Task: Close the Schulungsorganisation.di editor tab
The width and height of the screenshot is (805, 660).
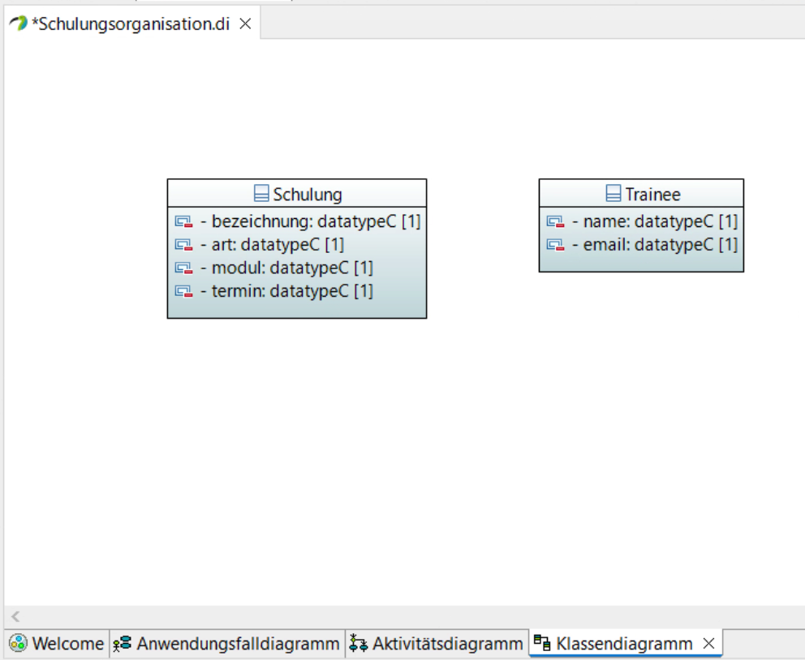Action: pos(245,24)
